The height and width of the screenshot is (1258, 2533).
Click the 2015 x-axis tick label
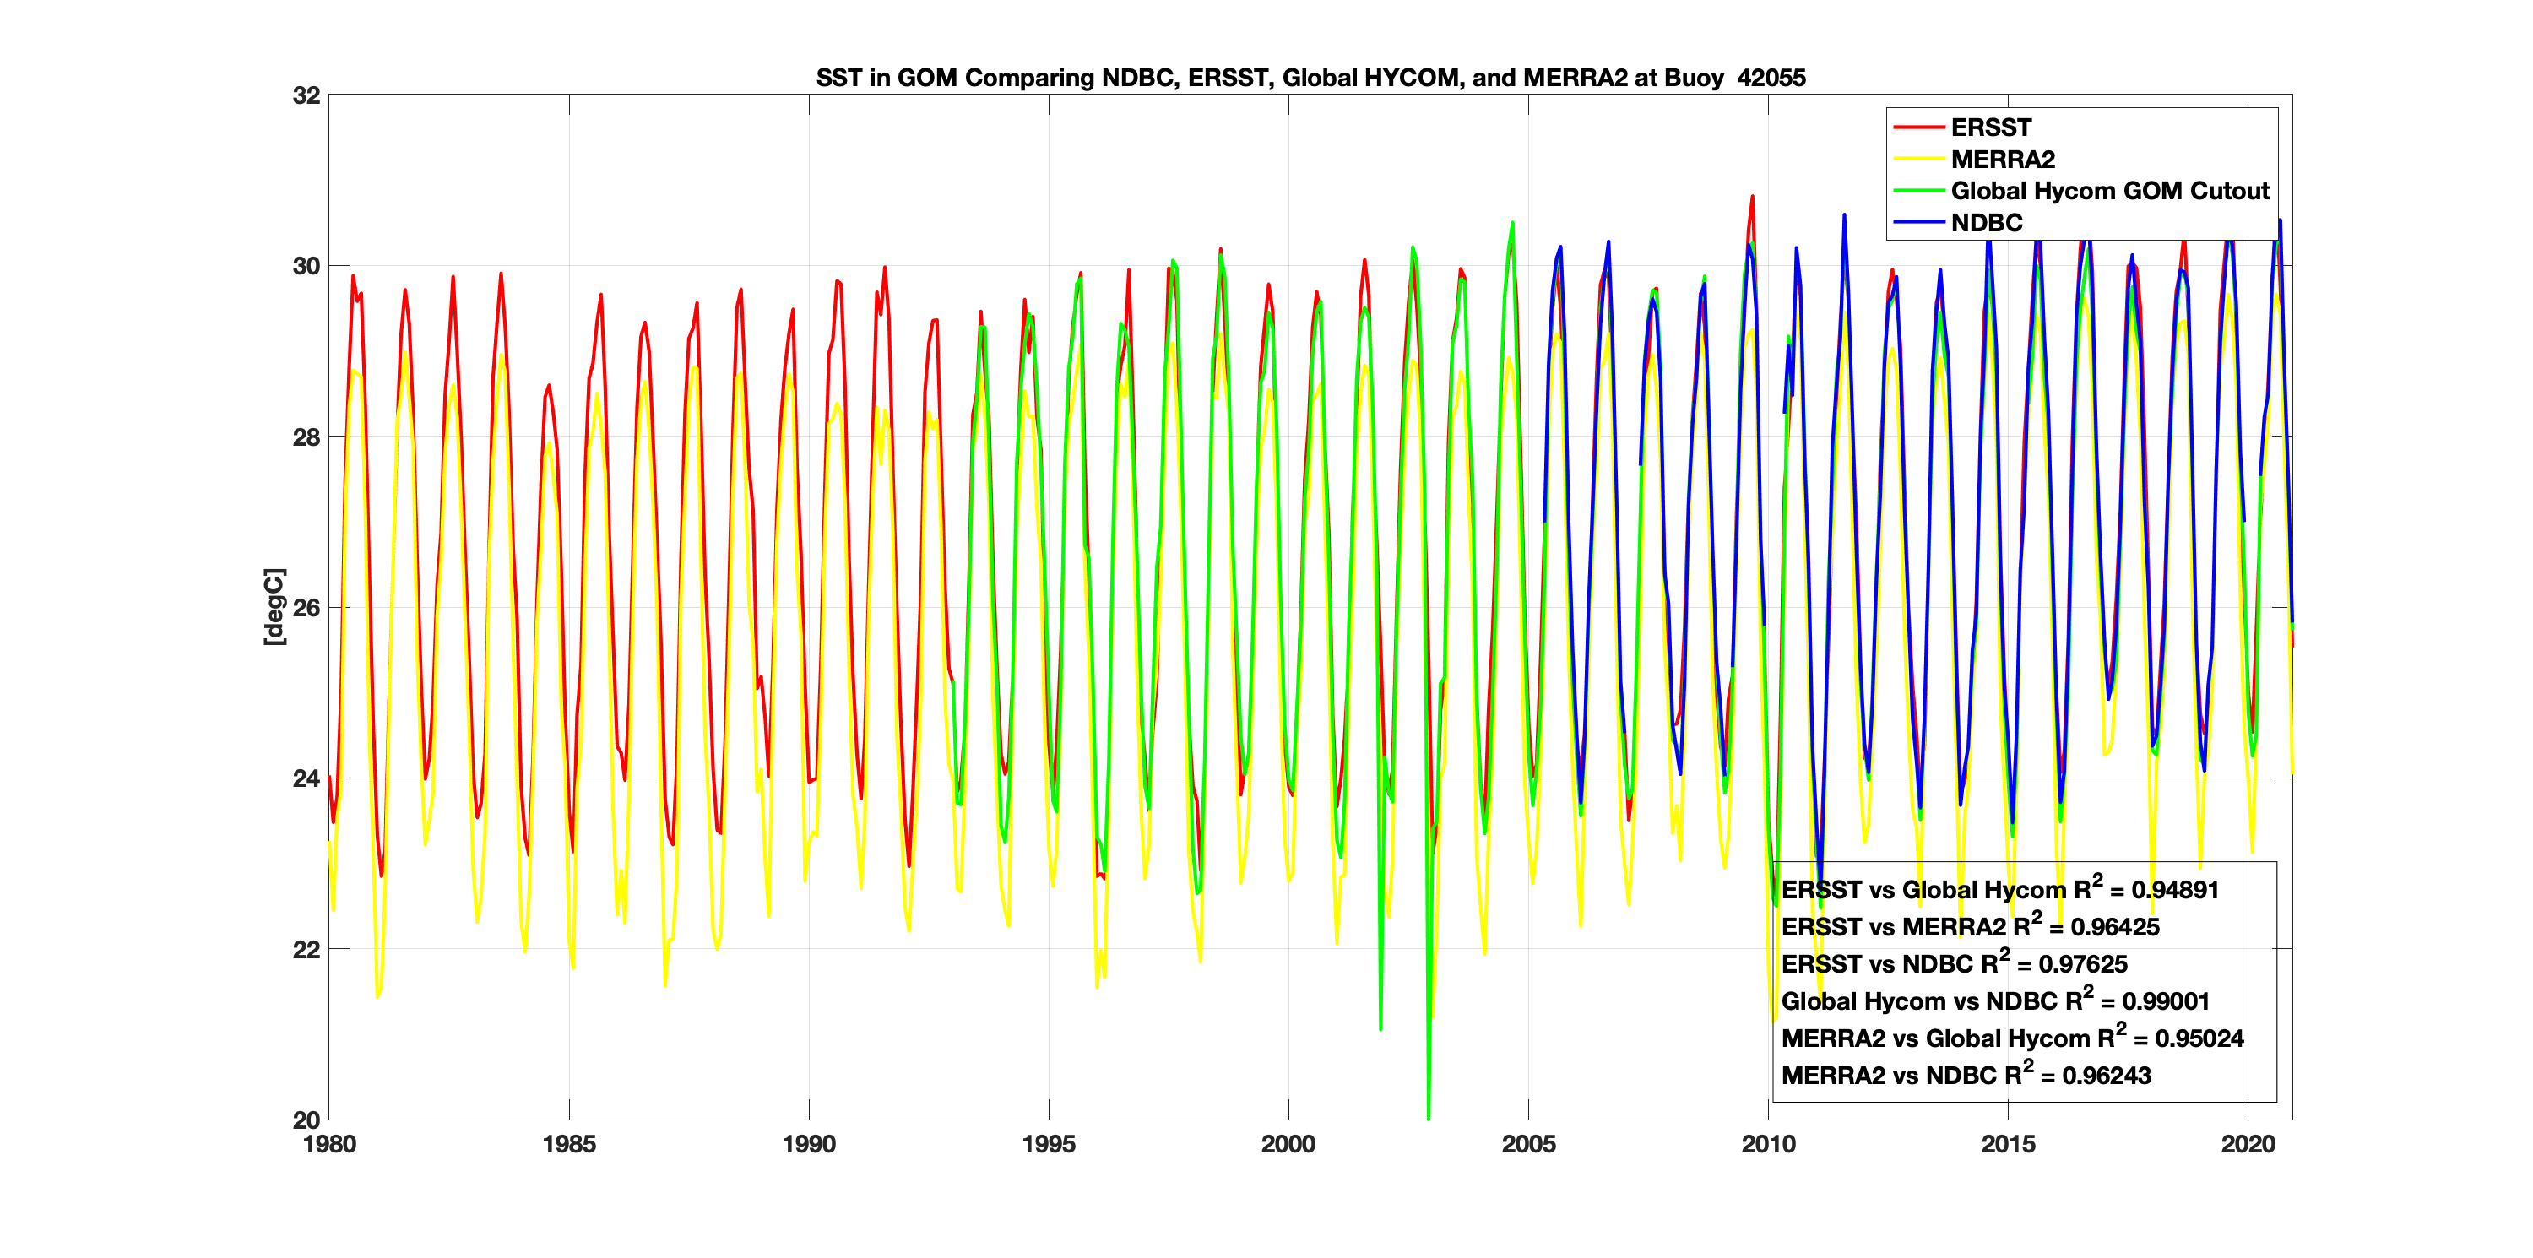point(2007,1144)
